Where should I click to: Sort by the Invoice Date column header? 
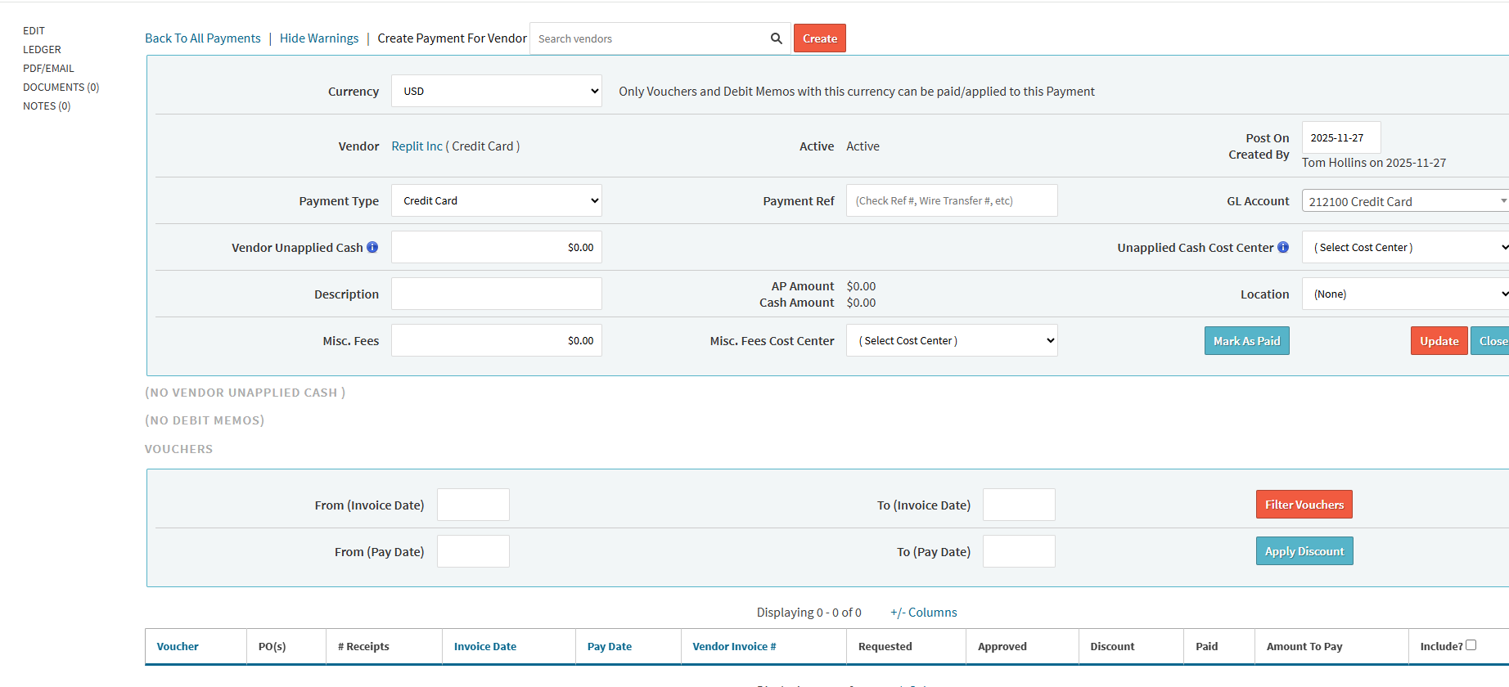tap(485, 646)
